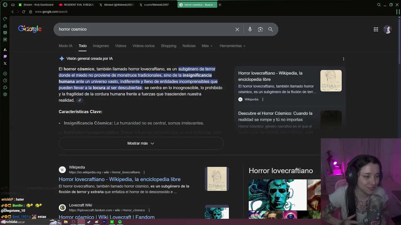The image size is (401, 225).
Task: Expand AI overview with 'Mostrar más'
Action: pyautogui.click(x=141, y=143)
